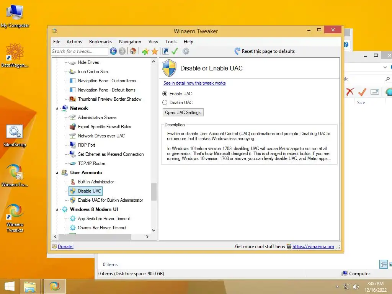This screenshot has height=294, width=392.
Task: Expand dropdown chevron in background window
Action: pyautogui.click(x=385, y=67)
